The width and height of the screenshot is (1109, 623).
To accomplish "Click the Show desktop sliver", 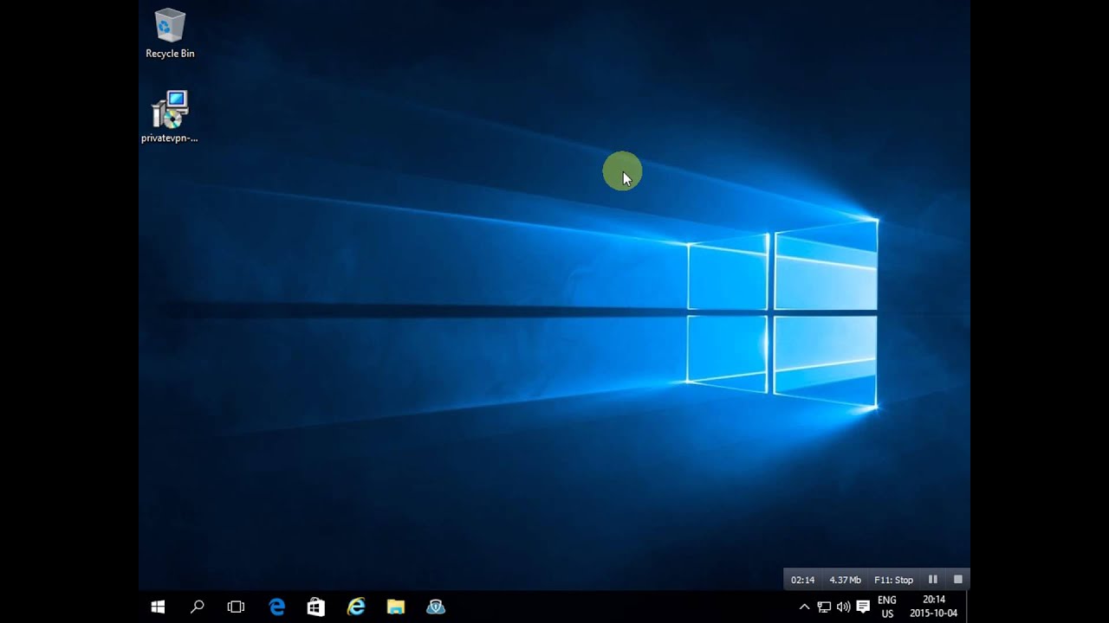I will (969, 607).
